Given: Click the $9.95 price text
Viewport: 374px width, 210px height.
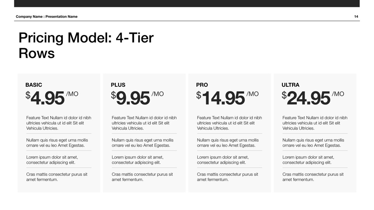Looking at the screenshot, I should point(131,98).
